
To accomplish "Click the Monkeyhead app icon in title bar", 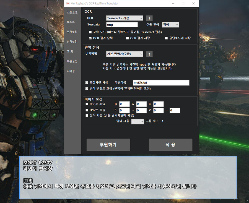I will pos(68,3).
